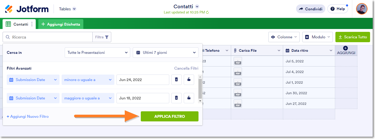Delete the 'minore o uguale a' filter
The height and width of the screenshot is (139, 375).
point(177,80)
